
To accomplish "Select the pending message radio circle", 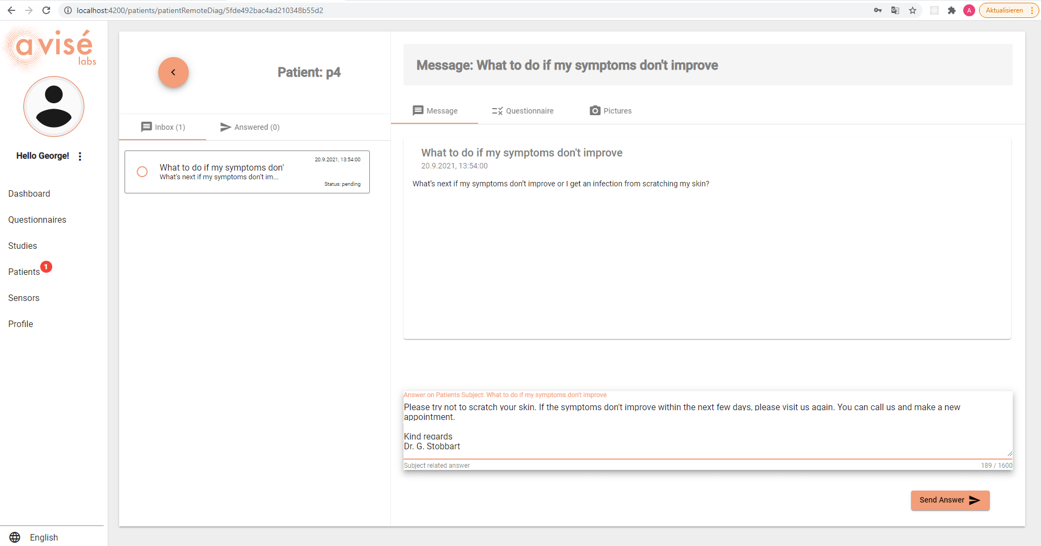I will pyautogui.click(x=142, y=172).
